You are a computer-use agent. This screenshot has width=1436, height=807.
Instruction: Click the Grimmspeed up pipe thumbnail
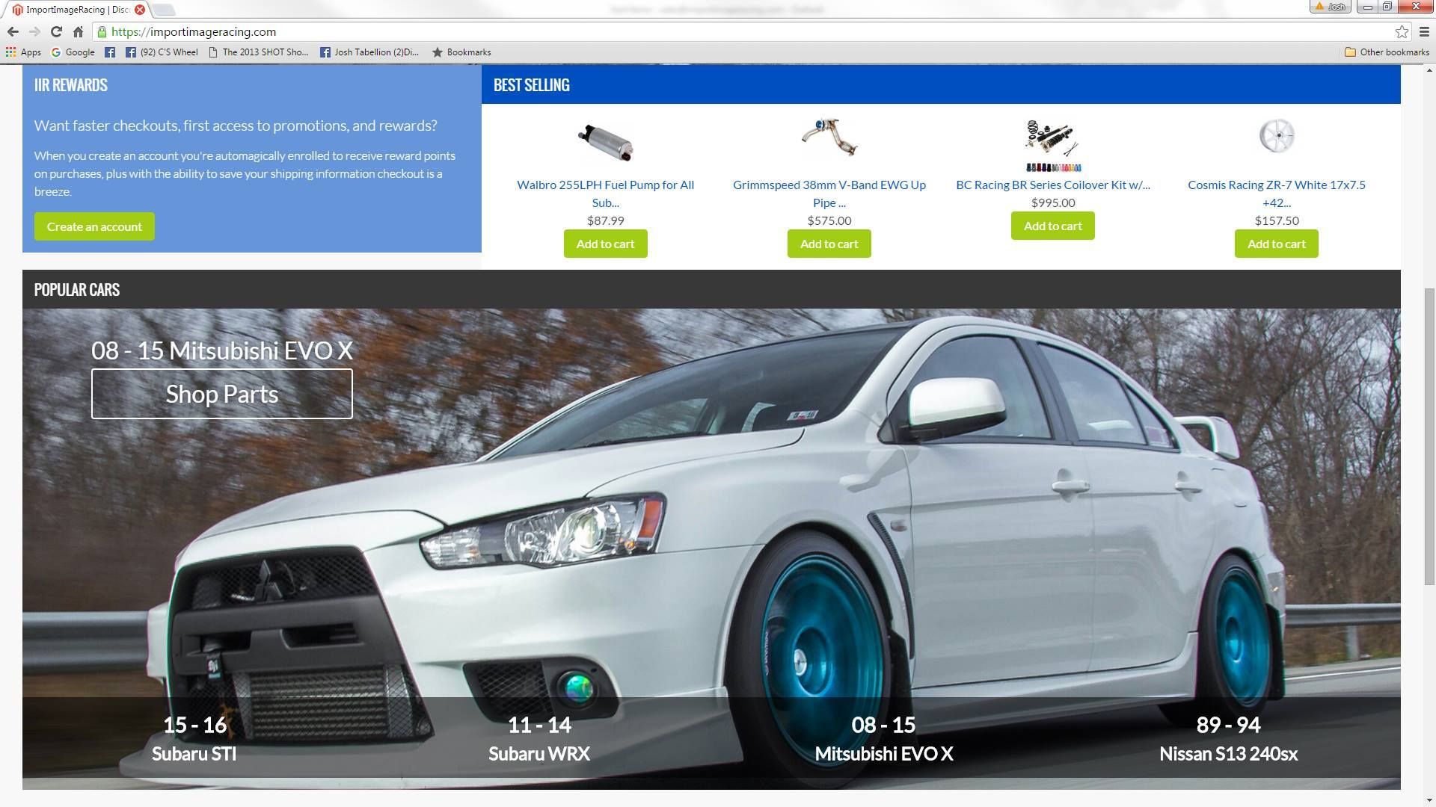coord(829,137)
